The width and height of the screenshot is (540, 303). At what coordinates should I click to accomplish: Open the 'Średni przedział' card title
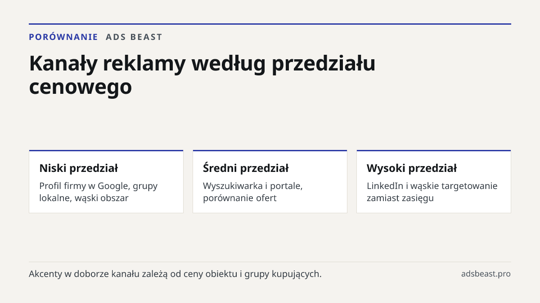[246, 168]
